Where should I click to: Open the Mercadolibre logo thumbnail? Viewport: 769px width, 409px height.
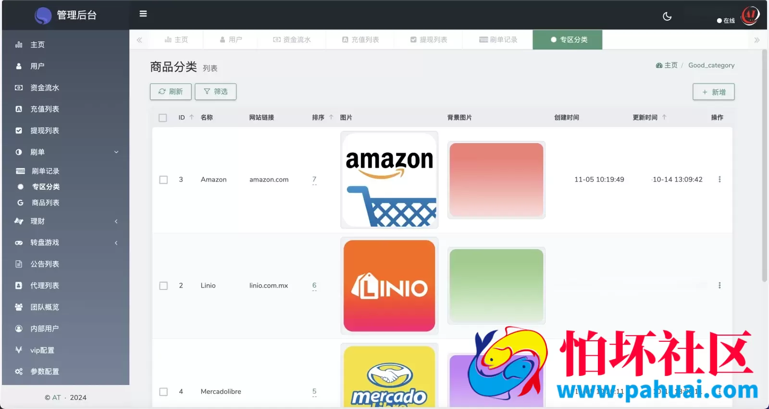(389, 375)
